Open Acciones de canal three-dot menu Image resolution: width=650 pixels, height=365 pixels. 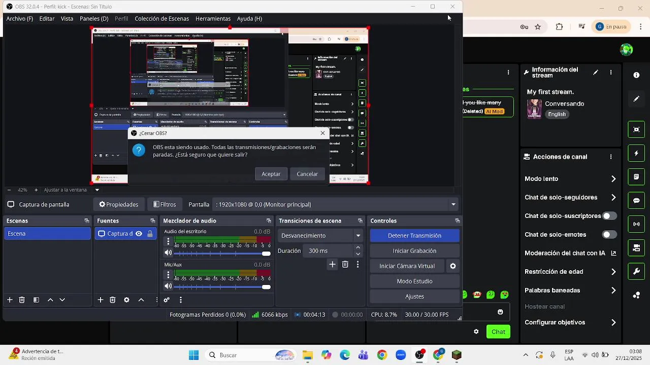click(x=611, y=157)
